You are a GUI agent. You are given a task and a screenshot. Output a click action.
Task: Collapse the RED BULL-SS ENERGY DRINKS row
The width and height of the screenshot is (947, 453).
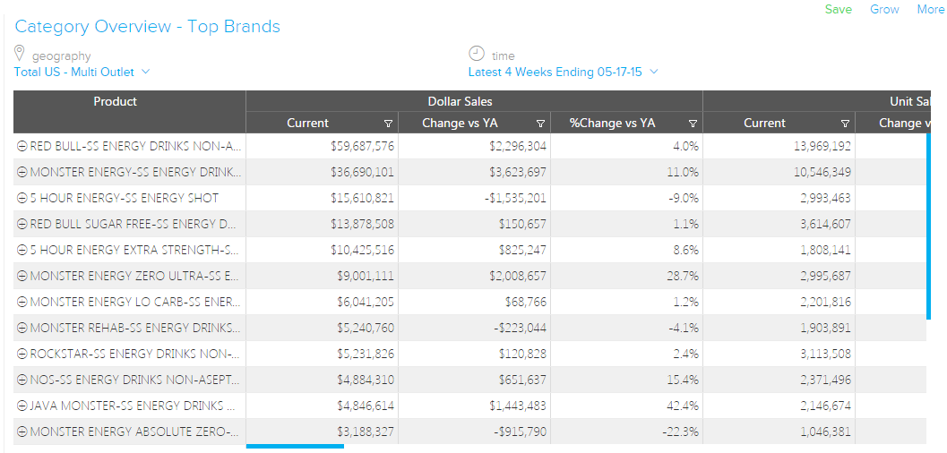pyautogui.click(x=22, y=146)
